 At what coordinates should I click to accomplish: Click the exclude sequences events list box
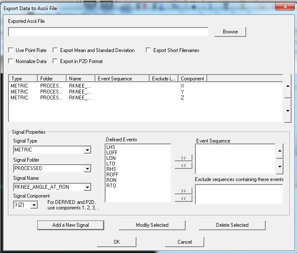pyautogui.click(x=239, y=194)
